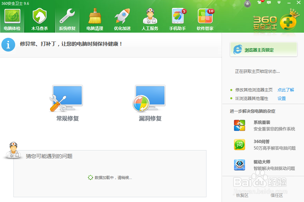304x202 pixels.
Task: Select the 木马查杀 trojan scan icon
Action: pos(39,18)
